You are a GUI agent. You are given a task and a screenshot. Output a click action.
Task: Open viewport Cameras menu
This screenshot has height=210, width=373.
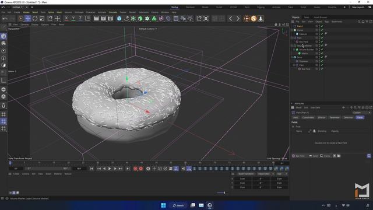click(24, 24)
